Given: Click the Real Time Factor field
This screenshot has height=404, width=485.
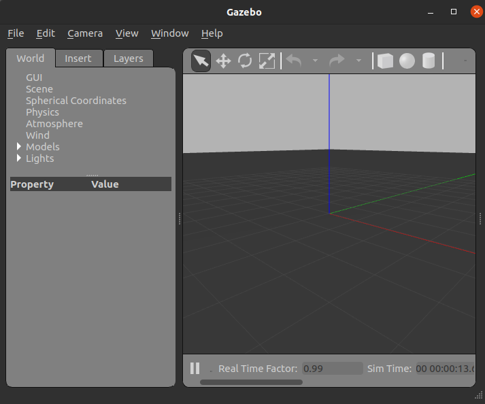Looking at the screenshot, I should [332, 369].
